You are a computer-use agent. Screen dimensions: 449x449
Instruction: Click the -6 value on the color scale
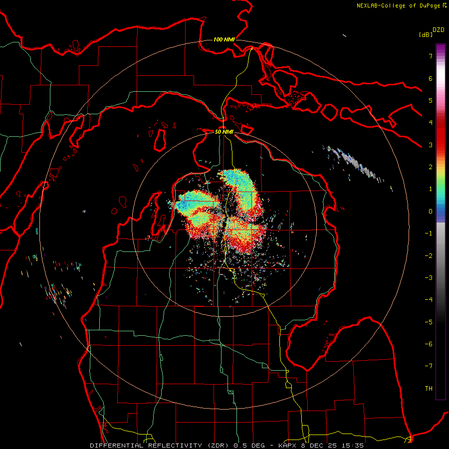point(429,344)
